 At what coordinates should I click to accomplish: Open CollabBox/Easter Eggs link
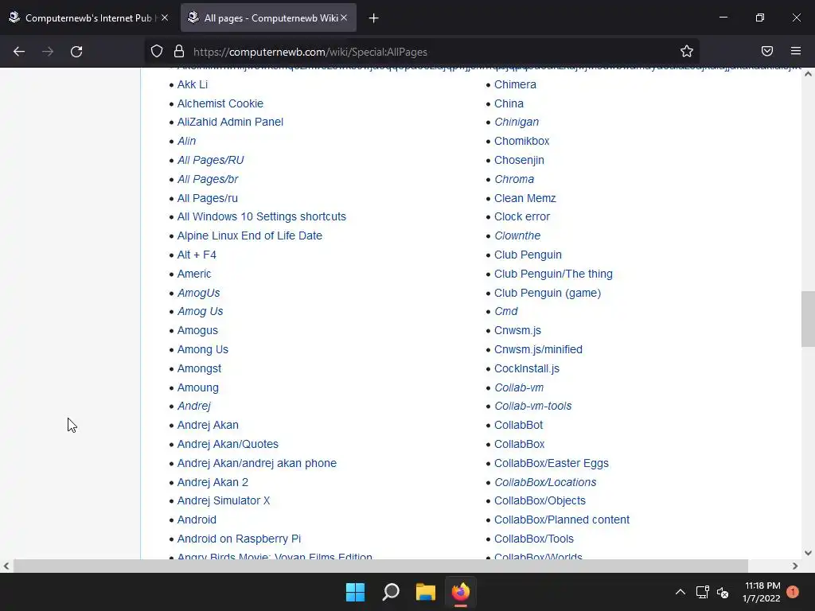pyautogui.click(x=552, y=464)
